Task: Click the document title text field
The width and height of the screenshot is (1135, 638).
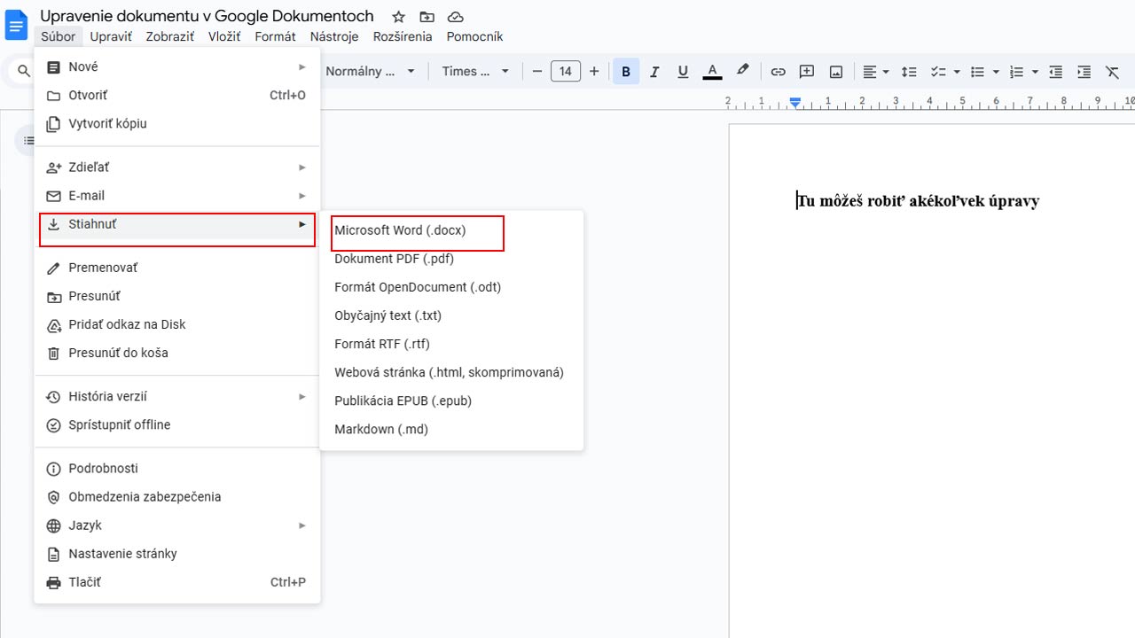Action: 207,16
